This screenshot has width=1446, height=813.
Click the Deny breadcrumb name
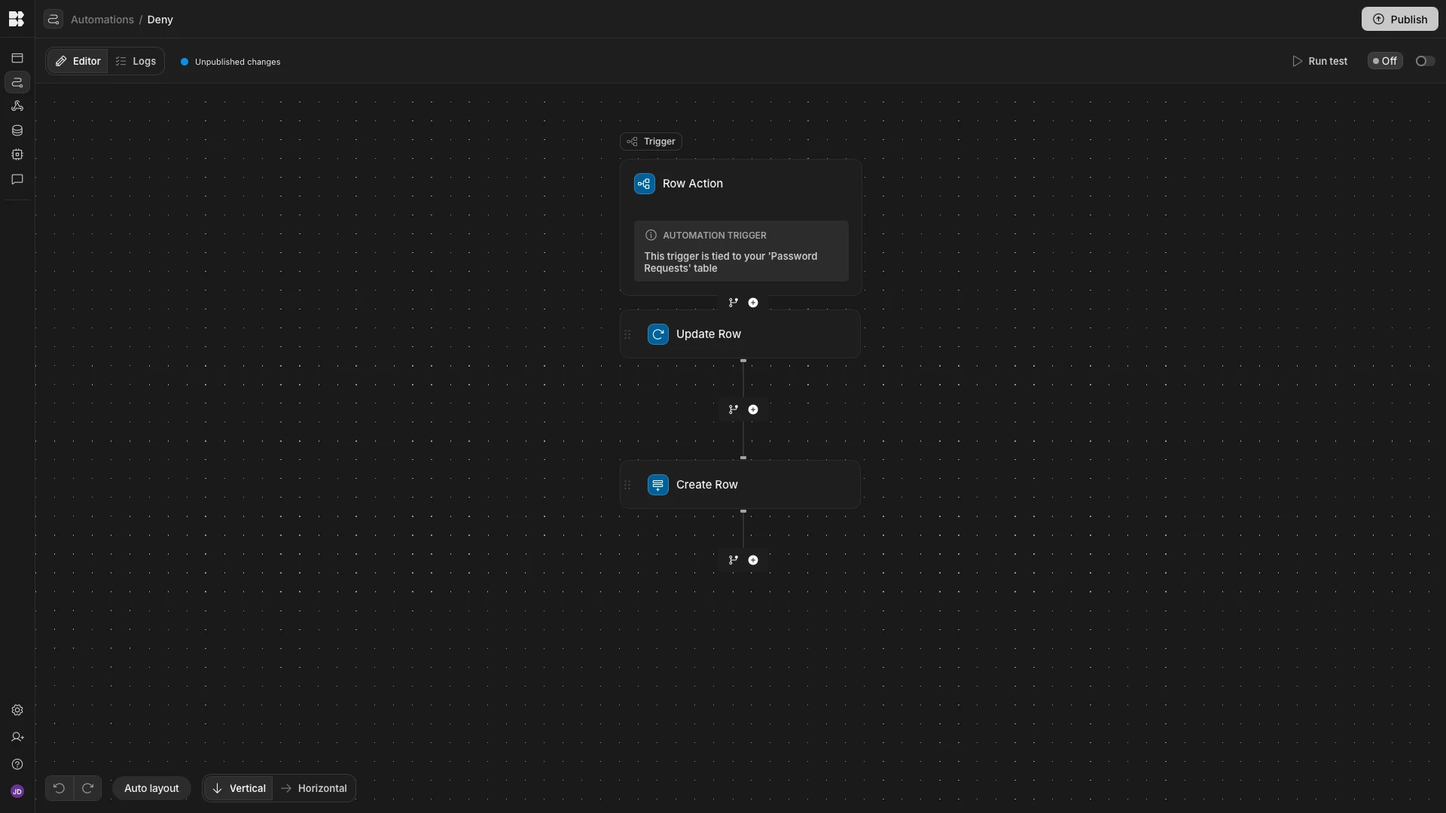[x=160, y=20]
